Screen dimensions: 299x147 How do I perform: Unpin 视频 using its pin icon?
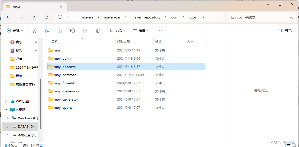[x=36, y=51]
